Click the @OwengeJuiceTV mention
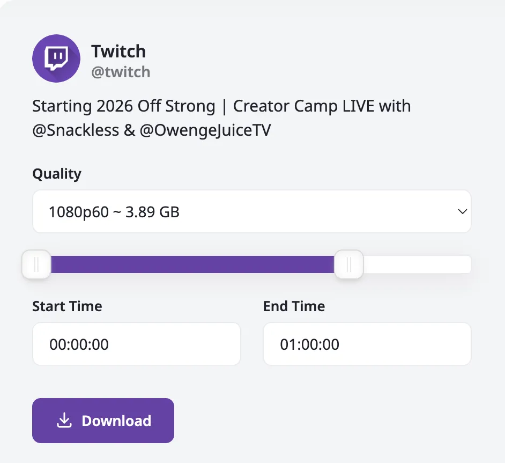Screen dimensions: 505x463 [205, 130]
